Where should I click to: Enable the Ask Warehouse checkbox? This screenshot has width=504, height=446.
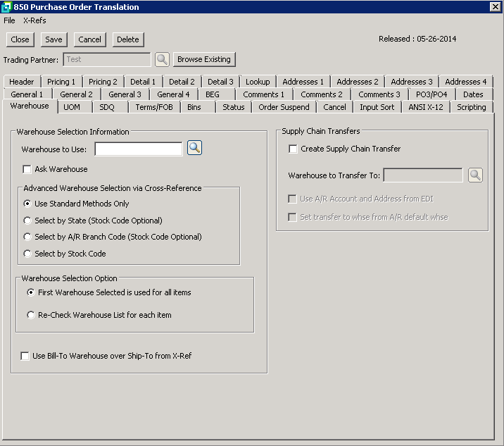[x=27, y=169]
